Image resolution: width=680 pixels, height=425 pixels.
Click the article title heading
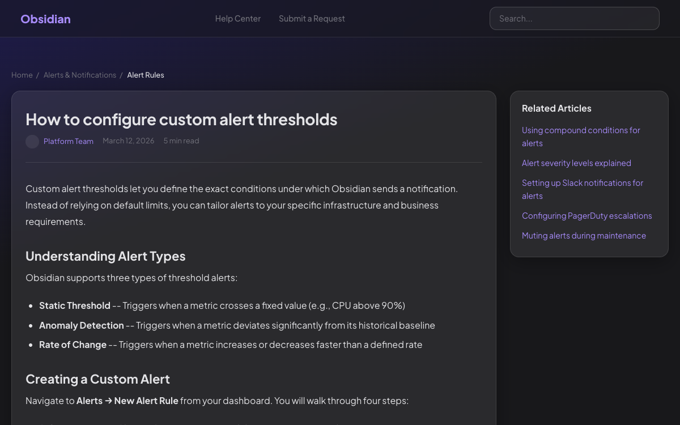pyautogui.click(x=181, y=120)
